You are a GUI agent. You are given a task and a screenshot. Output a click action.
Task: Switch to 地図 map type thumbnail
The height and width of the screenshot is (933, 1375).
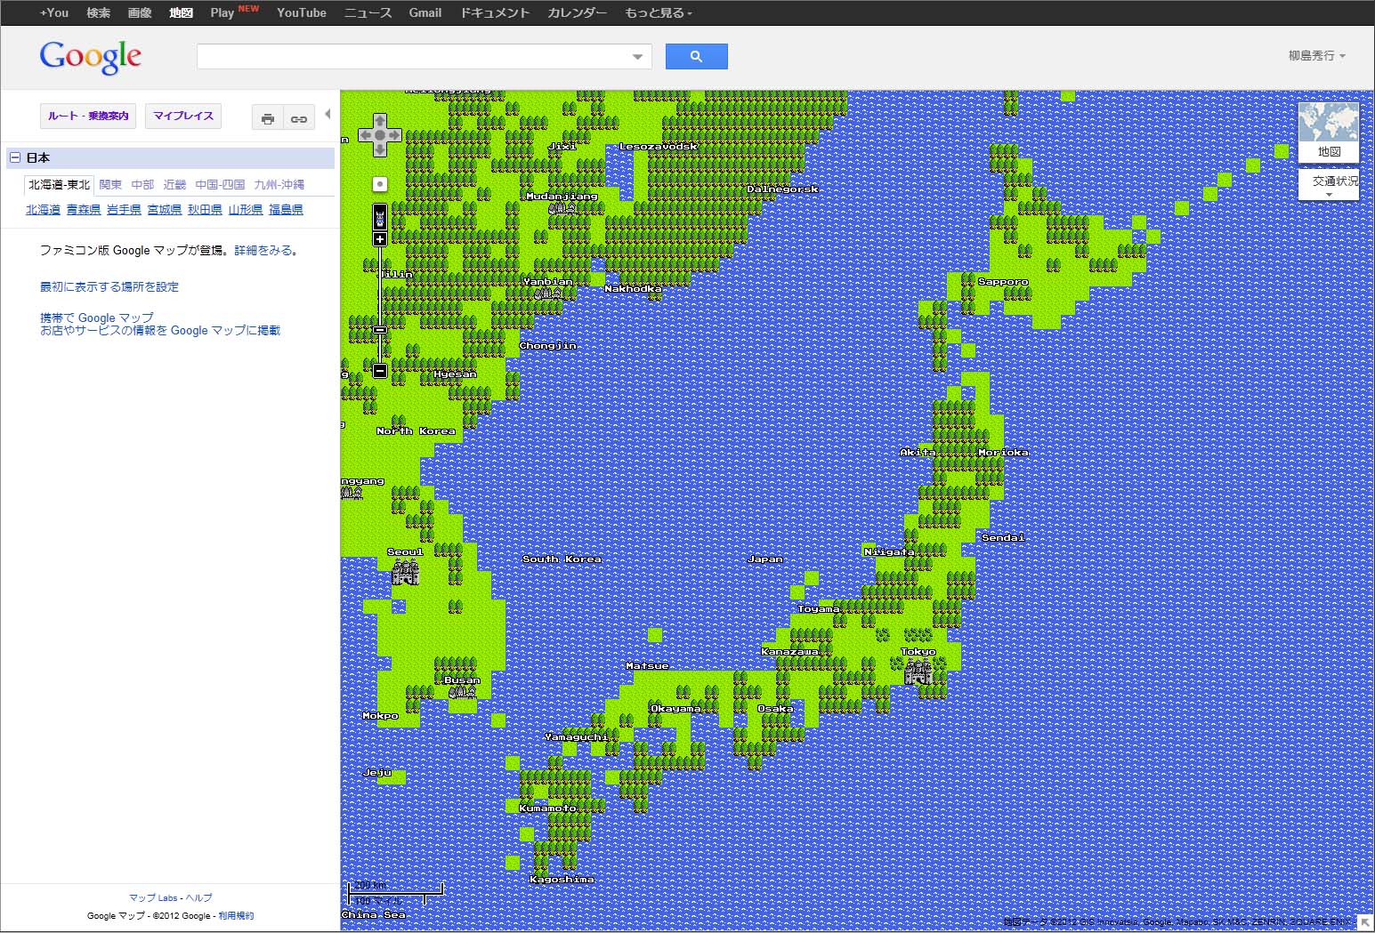[x=1329, y=133]
